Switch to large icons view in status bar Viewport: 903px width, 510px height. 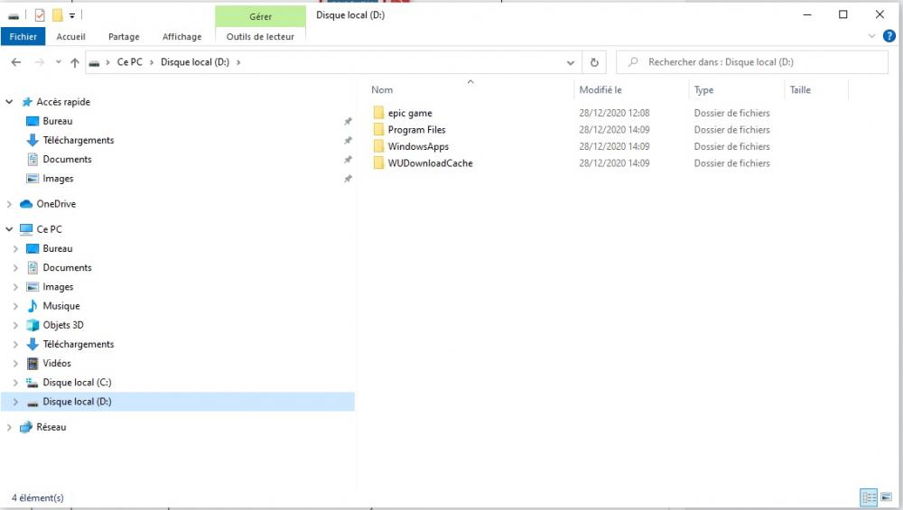[887, 497]
